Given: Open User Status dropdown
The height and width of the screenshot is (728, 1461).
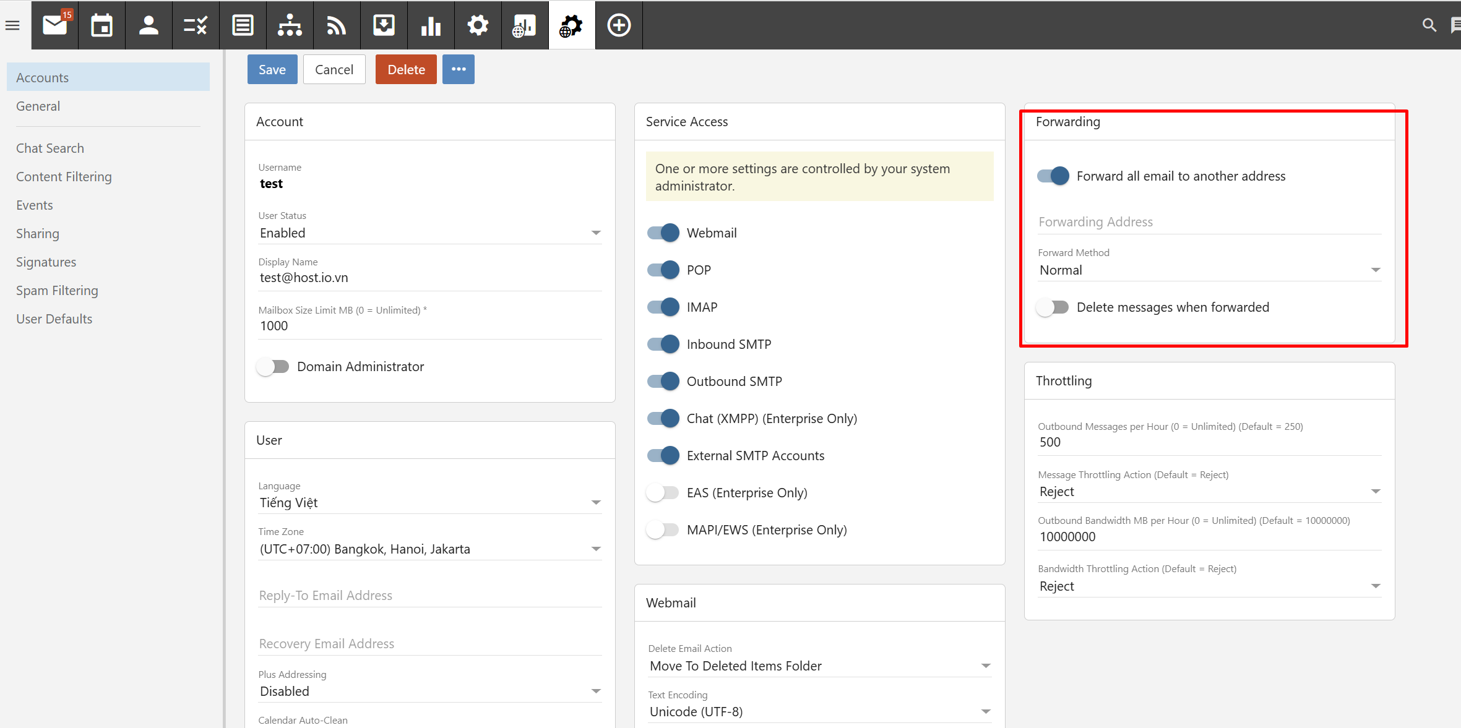Looking at the screenshot, I should [x=430, y=233].
